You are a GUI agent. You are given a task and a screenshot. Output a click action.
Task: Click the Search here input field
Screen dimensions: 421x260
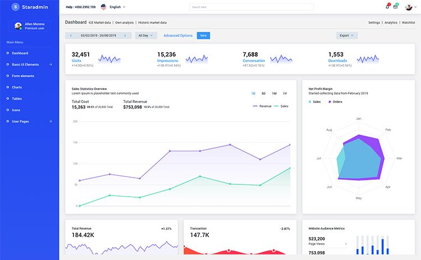[251, 7]
